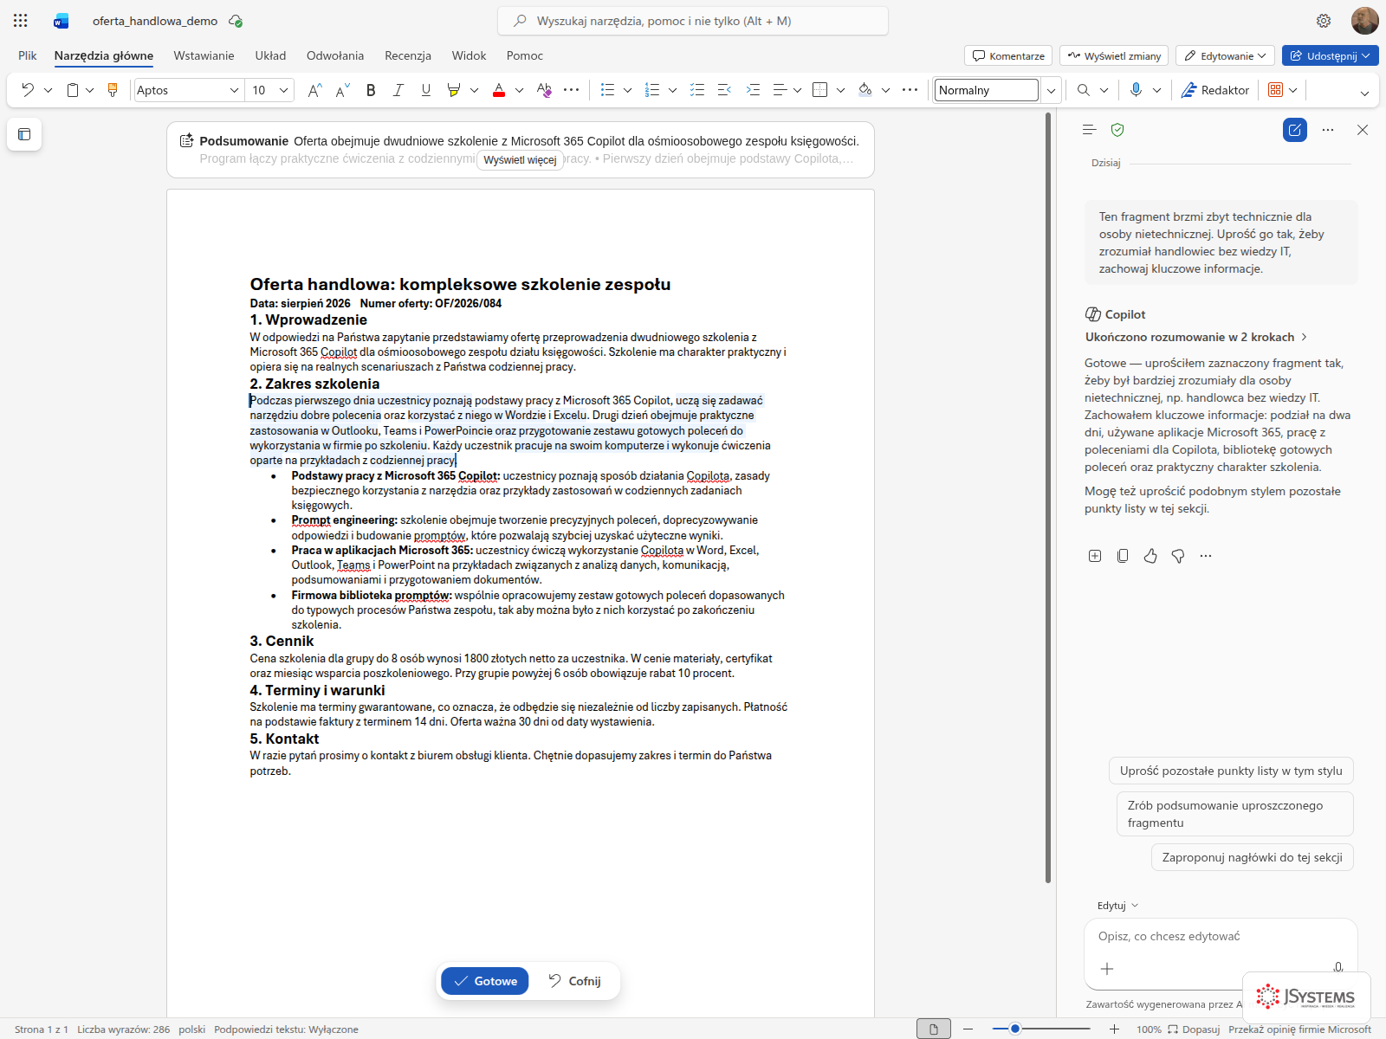Activate the format painter brush
This screenshot has height=1039, width=1386.
pyautogui.click(x=113, y=90)
